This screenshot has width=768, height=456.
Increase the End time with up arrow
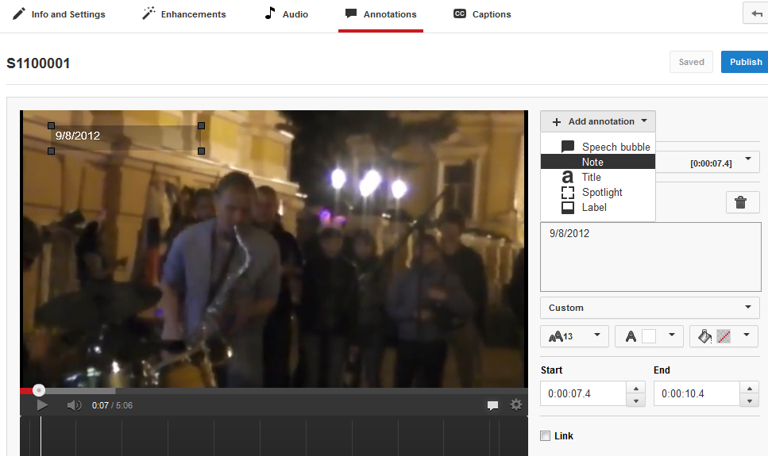750,388
